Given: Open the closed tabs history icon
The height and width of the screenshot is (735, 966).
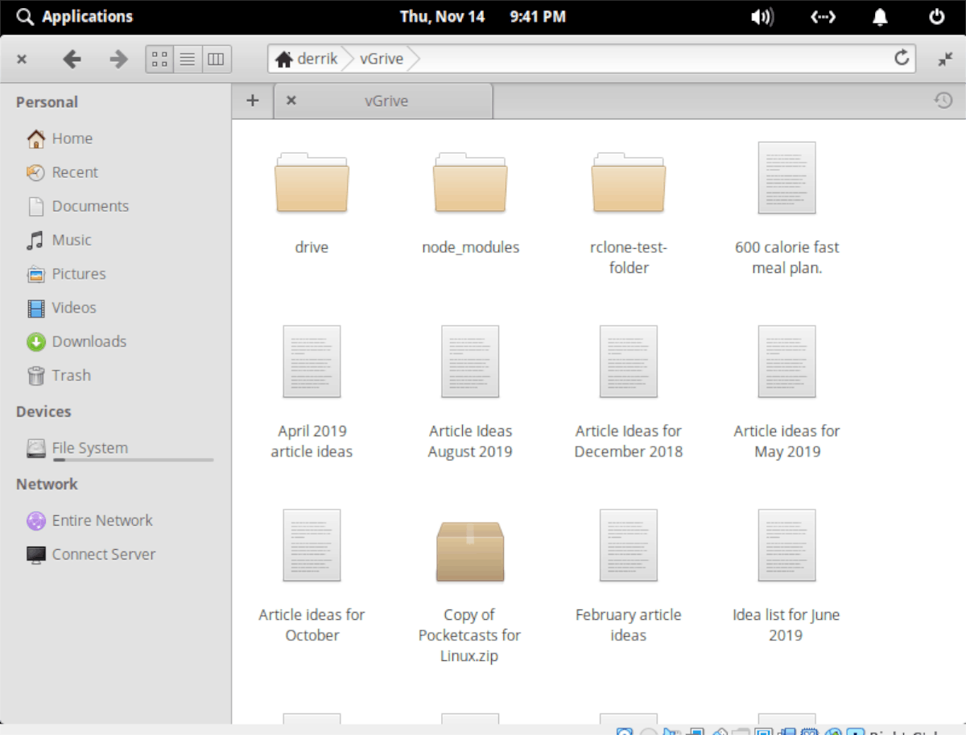Looking at the screenshot, I should [x=943, y=101].
